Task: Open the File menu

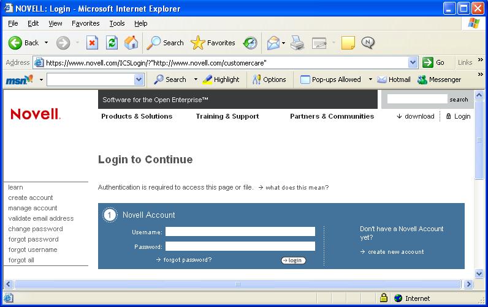Action: pos(13,23)
